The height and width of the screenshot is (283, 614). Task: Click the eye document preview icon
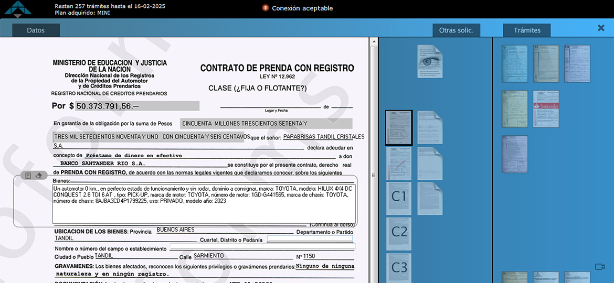pyautogui.click(x=430, y=61)
